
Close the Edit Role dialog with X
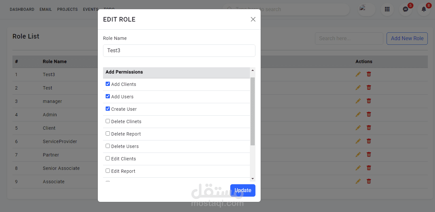253,19
